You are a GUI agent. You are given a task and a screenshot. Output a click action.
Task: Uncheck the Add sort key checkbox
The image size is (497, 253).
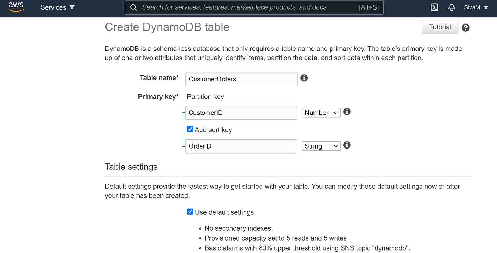pos(190,129)
